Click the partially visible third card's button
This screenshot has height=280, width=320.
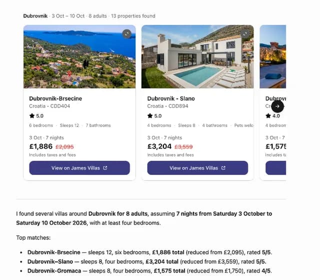point(275,168)
